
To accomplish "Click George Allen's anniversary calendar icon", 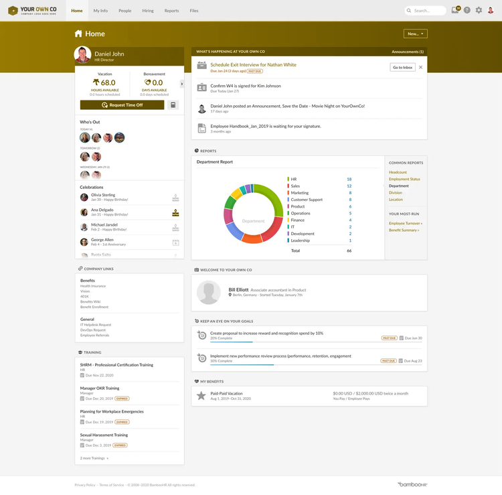I will 175,242.
